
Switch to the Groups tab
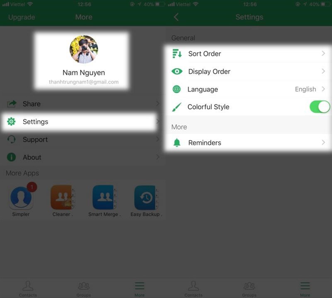[x=83, y=288]
